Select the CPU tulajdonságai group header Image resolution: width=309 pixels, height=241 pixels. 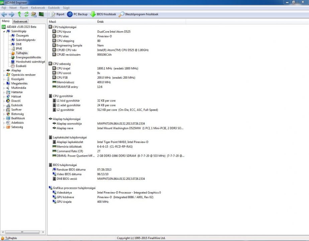point(63,27)
